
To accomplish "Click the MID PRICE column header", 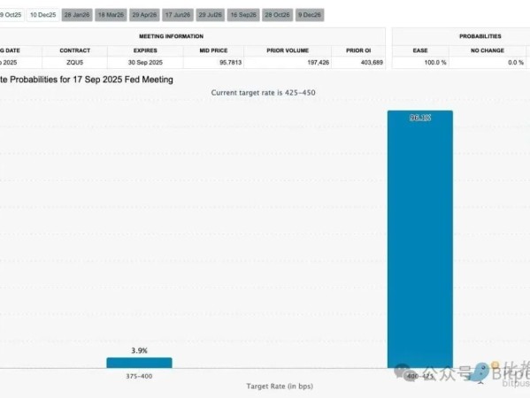I will [213, 50].
